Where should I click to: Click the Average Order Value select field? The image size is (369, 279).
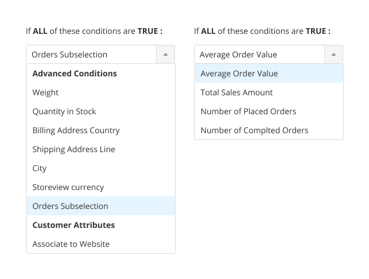point(259,55)
